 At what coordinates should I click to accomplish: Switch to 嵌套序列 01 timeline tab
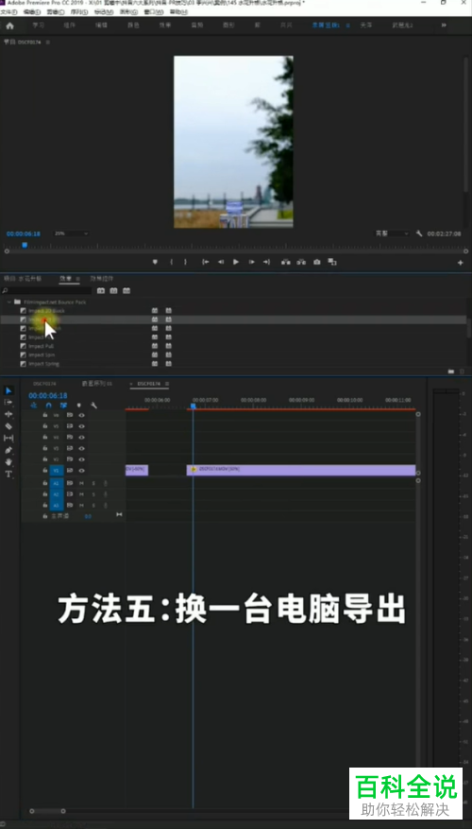tap(96, 384)
